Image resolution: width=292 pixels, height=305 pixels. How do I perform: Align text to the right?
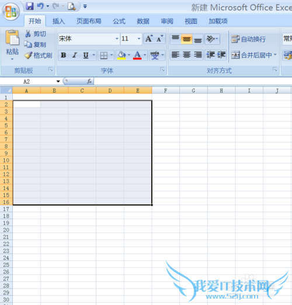click(x=198, y=55)
